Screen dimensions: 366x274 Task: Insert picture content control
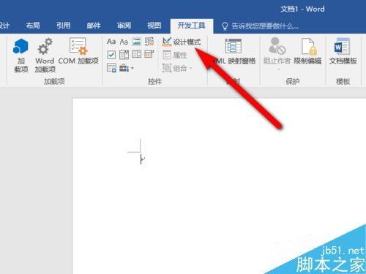137,42
